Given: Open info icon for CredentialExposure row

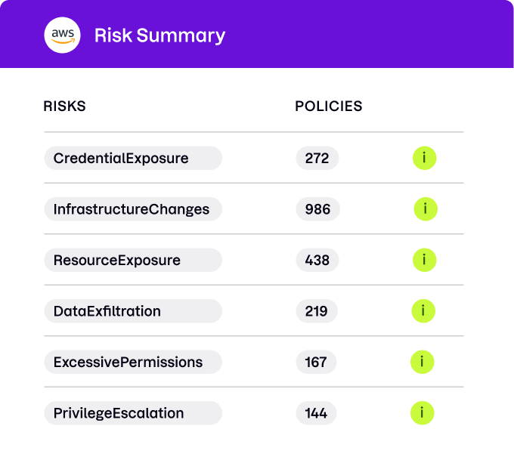Looking at the screenshot, I should tap(424, 159).
